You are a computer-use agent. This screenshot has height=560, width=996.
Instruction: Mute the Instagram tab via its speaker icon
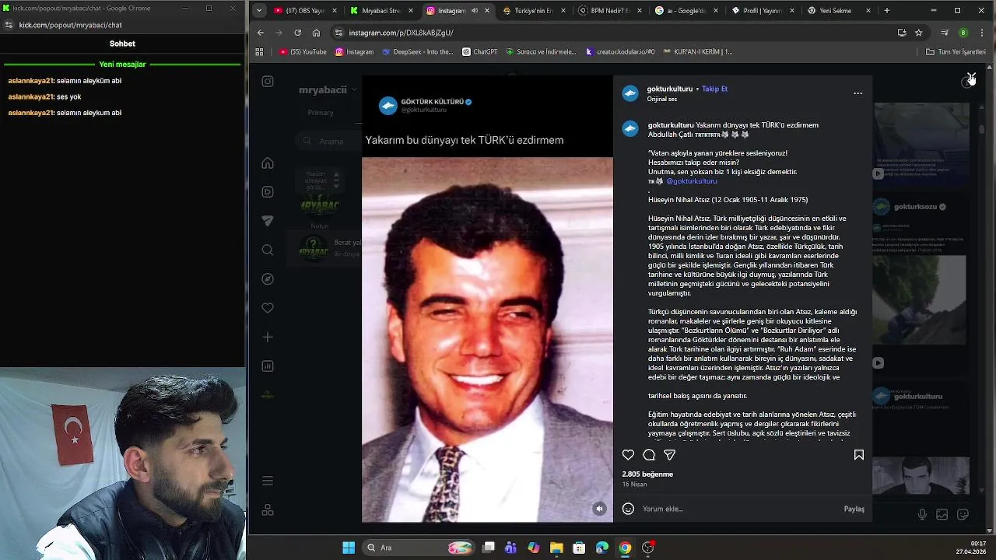(x=475, y=11)
